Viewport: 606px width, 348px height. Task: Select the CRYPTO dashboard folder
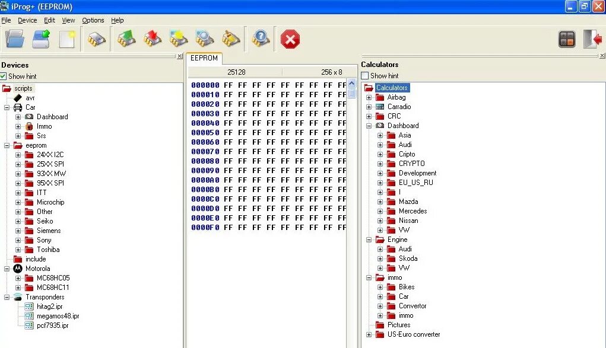pyautogui.click(x=411, y=164)
